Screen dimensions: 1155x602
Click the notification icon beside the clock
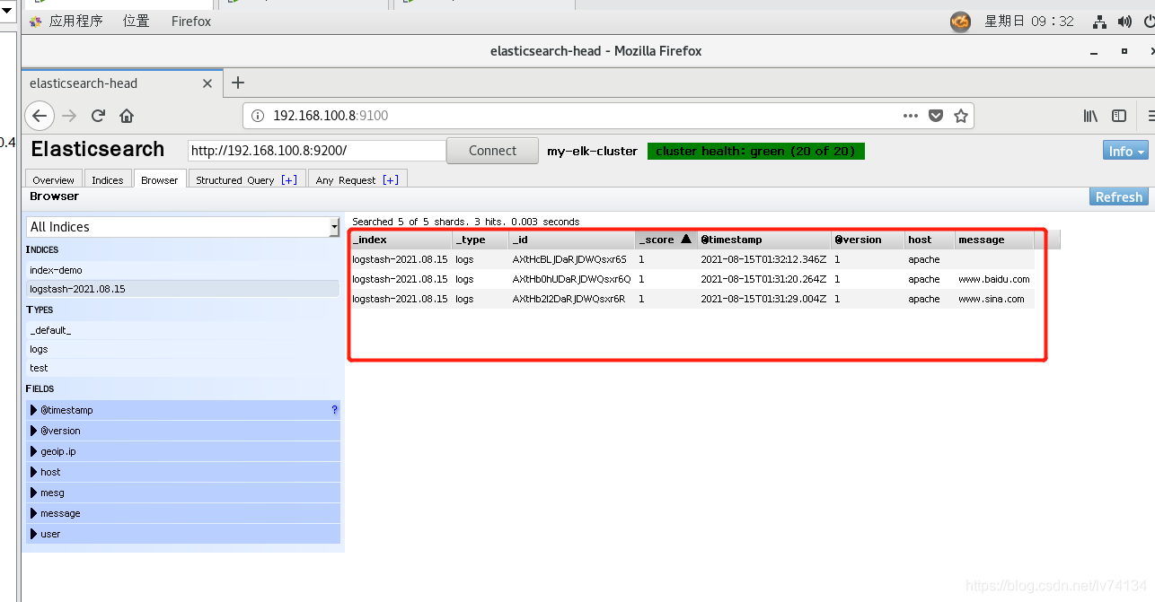pos(961,22)
